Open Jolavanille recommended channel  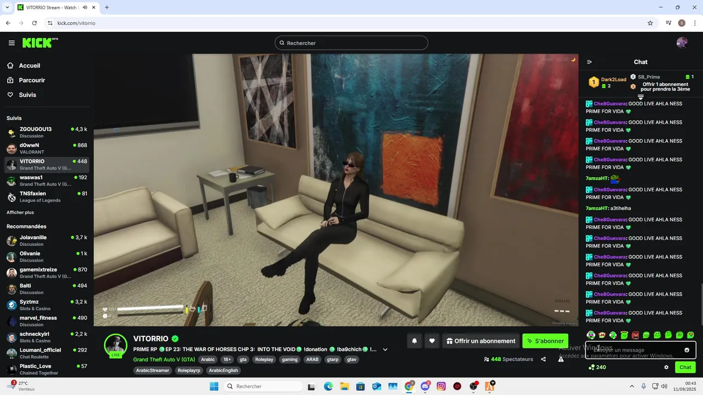47,240
